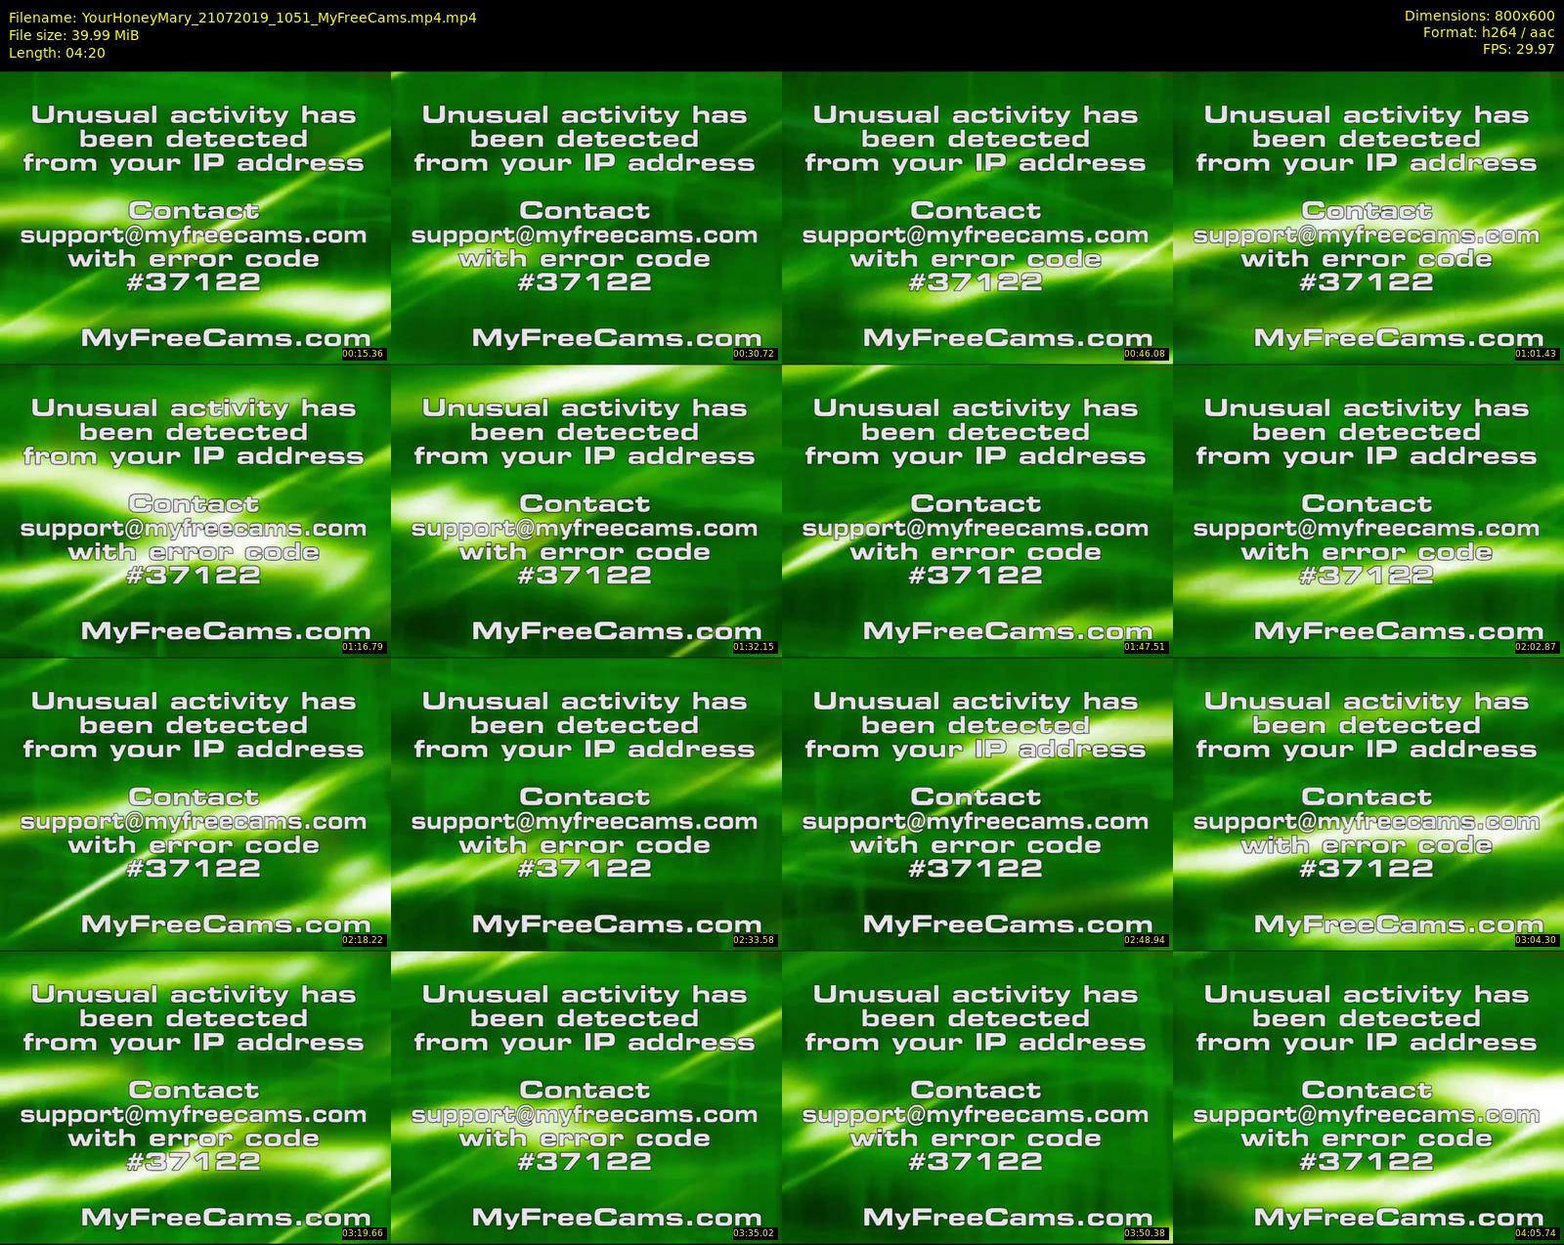Open the thumbnail frame stamped 04:05.74

[x=1368, y=1096]
